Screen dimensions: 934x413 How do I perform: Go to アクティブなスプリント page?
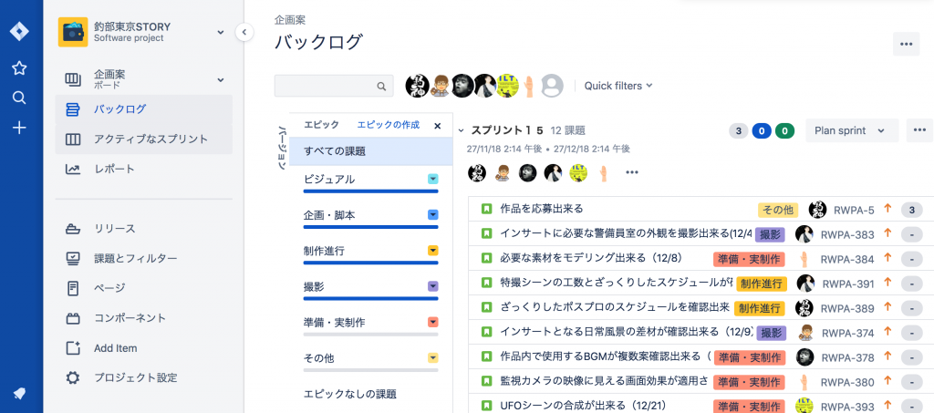click(x=150, y=139)
